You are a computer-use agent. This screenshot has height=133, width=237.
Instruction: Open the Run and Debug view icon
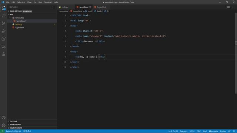tap(3, 31)
